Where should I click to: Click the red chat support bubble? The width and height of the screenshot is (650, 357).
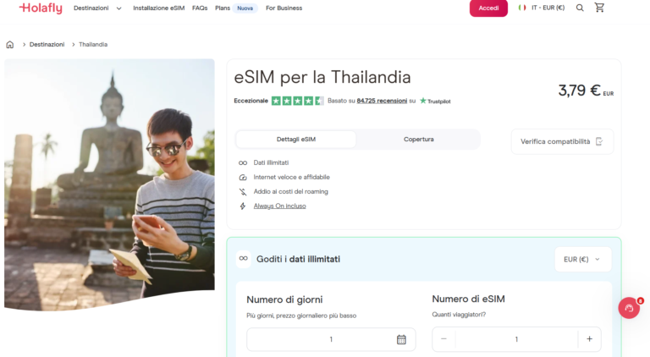coord(629,308)
